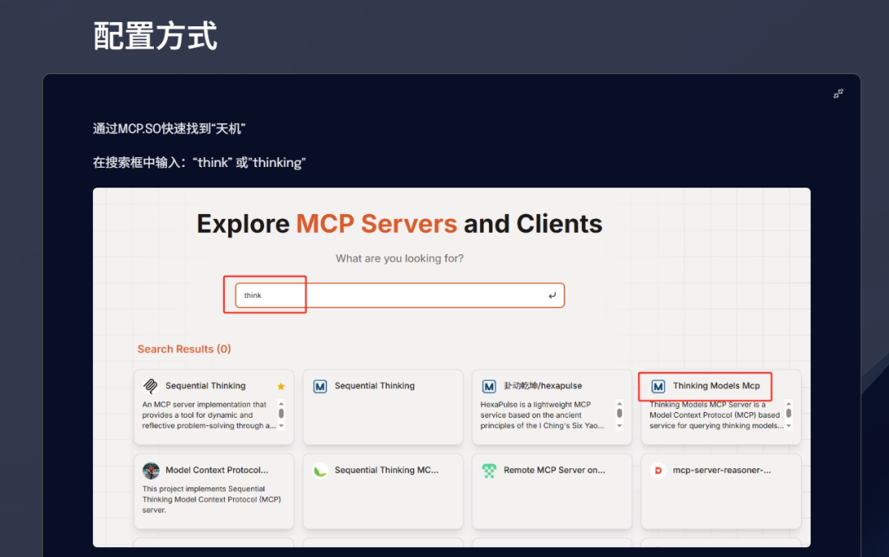Click the enter arrow icon inside the search bar
This screenshot has width=889, height=557.
point(552,295)
